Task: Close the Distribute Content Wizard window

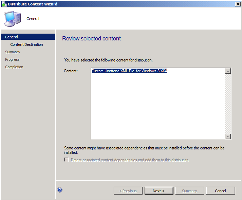Action: click(x=238, y=4)
